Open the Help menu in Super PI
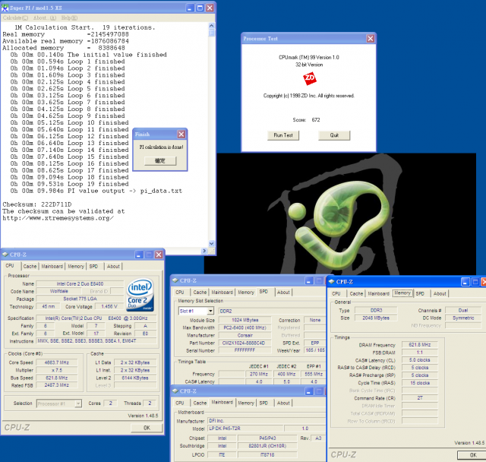Image resolution: width=486 pixels, height=462 pixels. click(x=69, y=18)
